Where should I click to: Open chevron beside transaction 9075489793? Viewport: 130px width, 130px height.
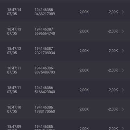(123, 71)
